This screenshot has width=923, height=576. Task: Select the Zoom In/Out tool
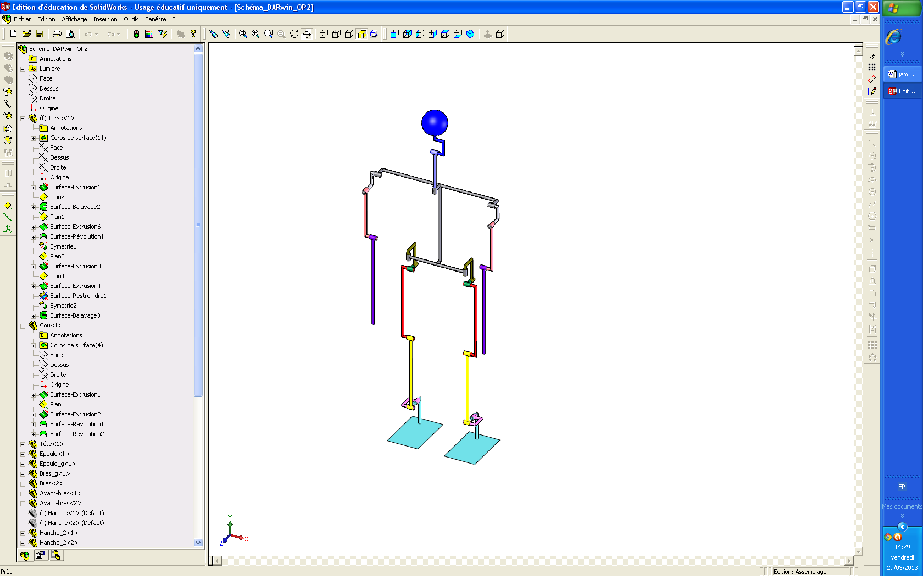[x=268, y=34]
